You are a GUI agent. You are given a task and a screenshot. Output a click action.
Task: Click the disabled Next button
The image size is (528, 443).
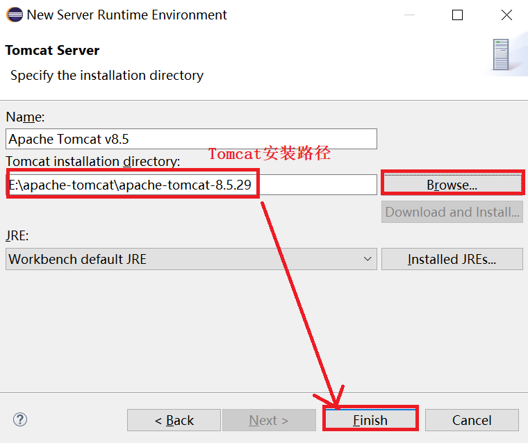click(x=269, y=420)
